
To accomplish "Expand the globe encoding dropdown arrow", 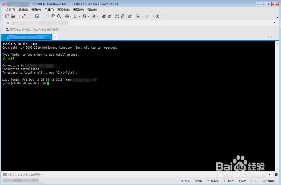I will point(88,16).
